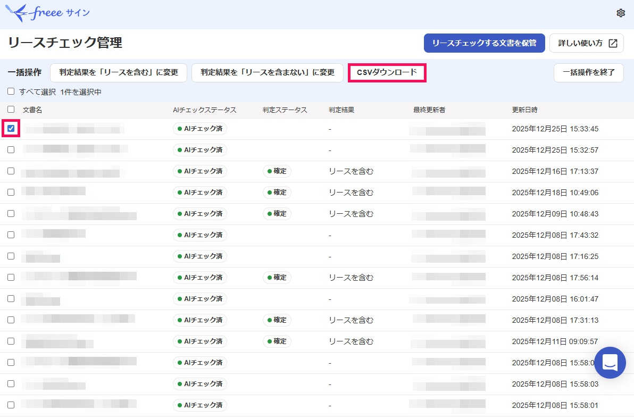
Task: Click AIチェック済 badge in 15:33:45 row
Action: pyautogui.click(x=200, y=129)
